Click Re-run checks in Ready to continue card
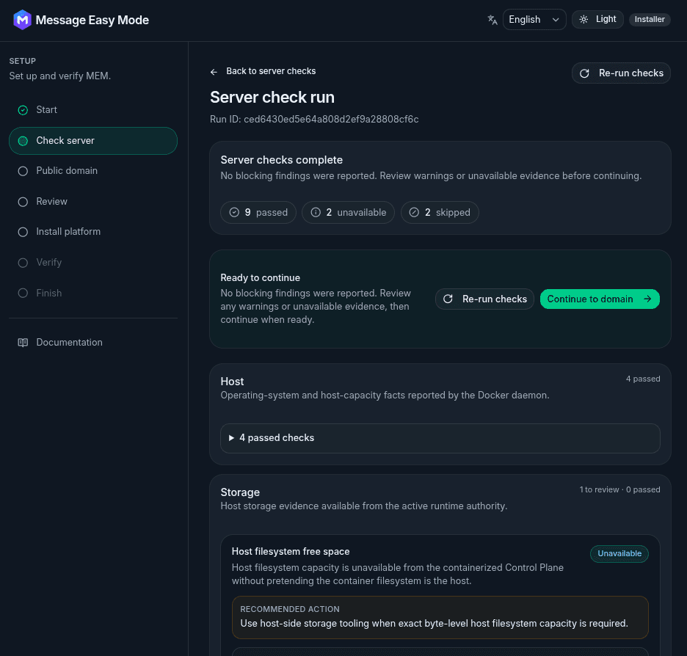687x656 pixels. click(x=484, y=299)
